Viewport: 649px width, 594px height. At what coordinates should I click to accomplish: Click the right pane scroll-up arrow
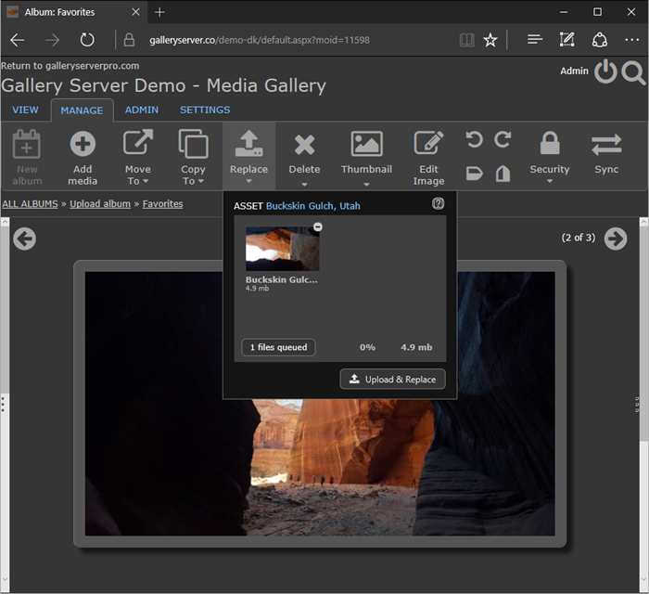(x=643, y=222)
